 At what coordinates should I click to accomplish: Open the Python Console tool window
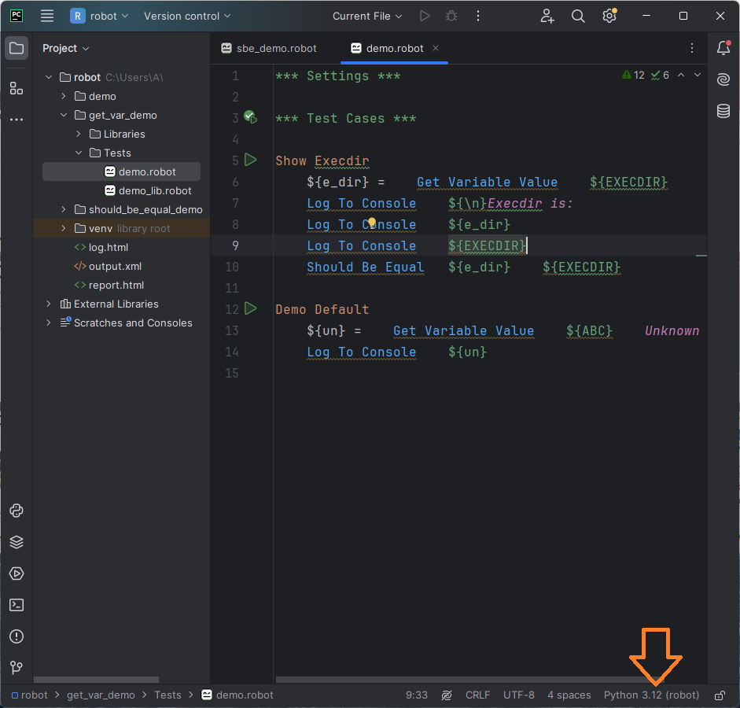[17, 511]
